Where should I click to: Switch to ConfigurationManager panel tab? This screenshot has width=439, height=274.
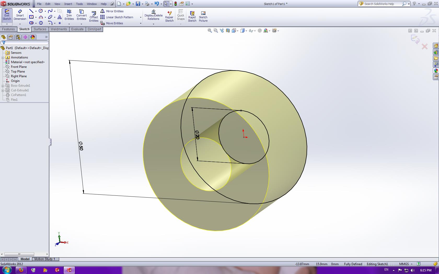point(18,37)
